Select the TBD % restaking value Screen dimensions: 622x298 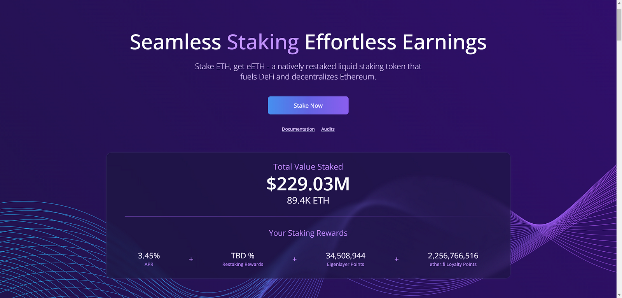(x=243, y=256)
